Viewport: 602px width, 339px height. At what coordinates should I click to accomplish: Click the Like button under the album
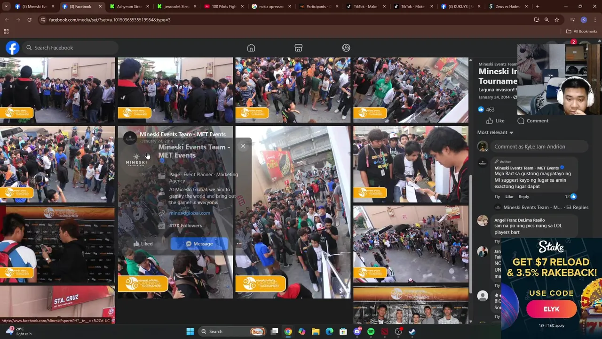pyautogui.click(x=494, y=121)
